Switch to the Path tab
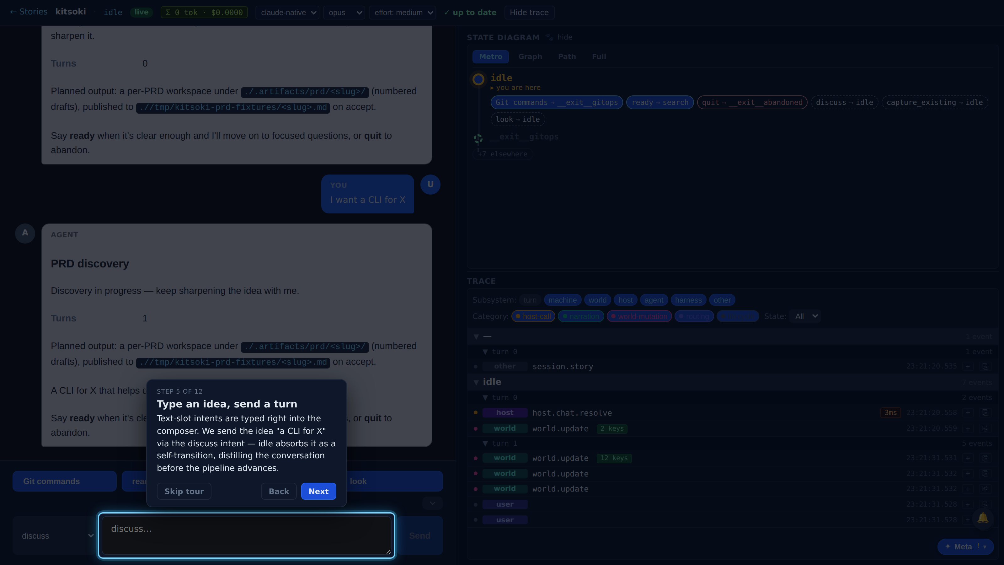 coord(567,56)
